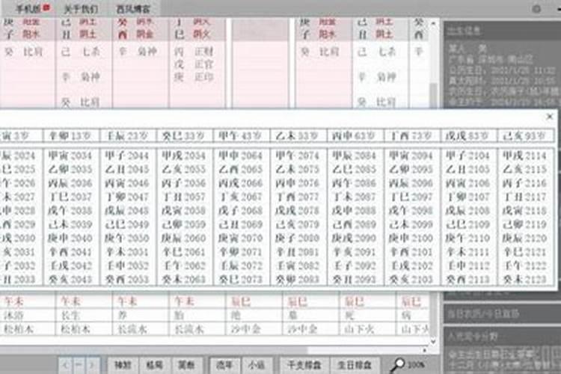Click the 神煞 button
Viewport: 561px width, 374px height.
123,365
